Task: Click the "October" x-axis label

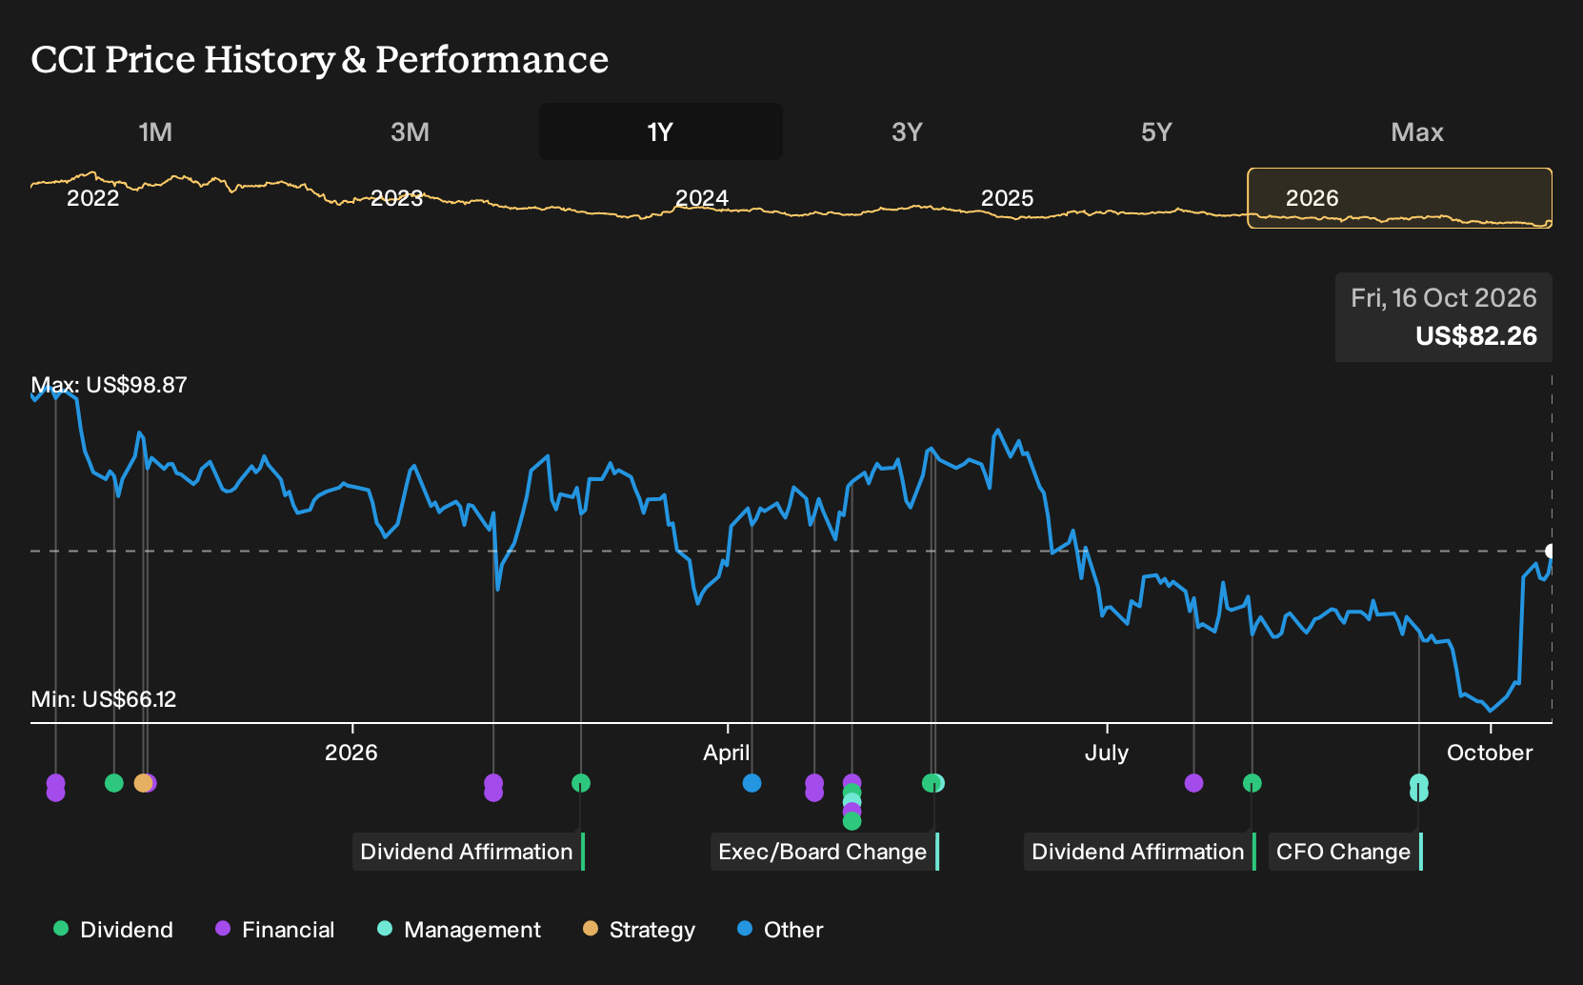Action: 1490,753
